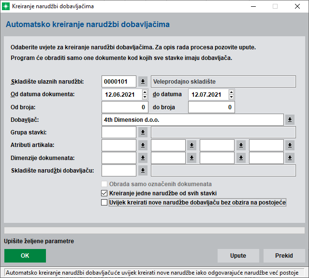Click the Grupa stavki code field

pyautogui.click(x=119, y=132)
